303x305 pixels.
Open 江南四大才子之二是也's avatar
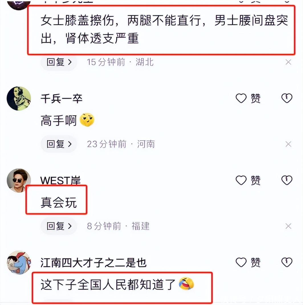pos(19,263)
